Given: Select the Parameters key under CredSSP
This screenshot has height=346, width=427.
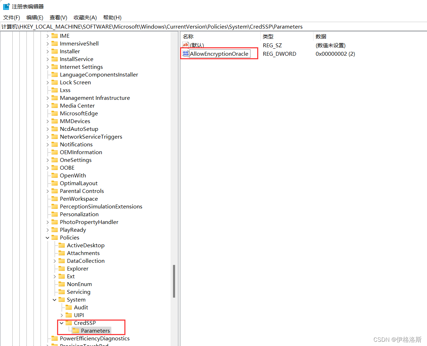Looking at the screenshot, I should 95,331.
